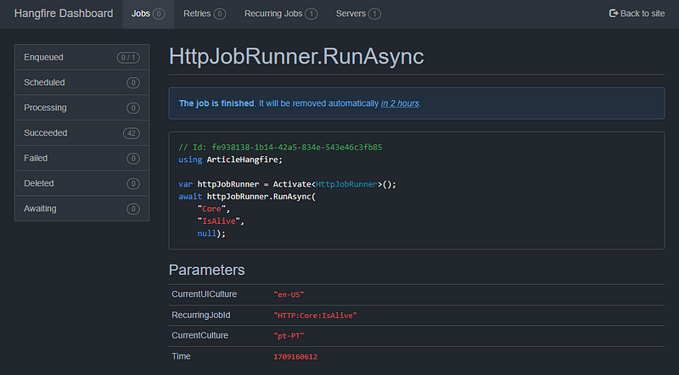The image size is (679, 375).
Task: Select the CurrentCulture value "pt-PT"
Action: coord(289,336)
